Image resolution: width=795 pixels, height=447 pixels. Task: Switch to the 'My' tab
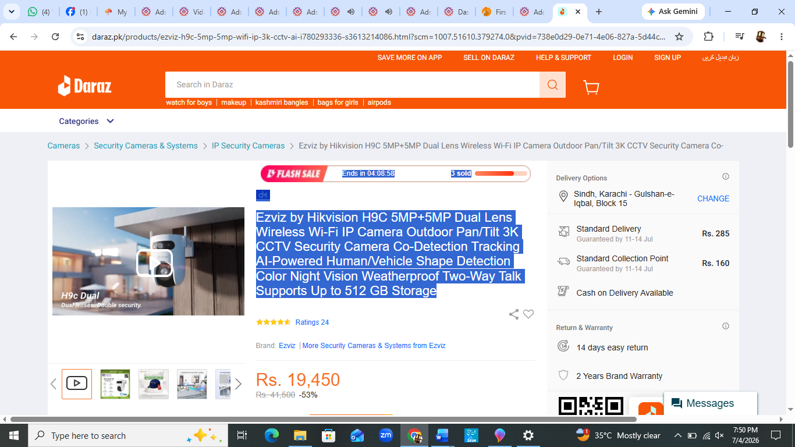click(115, 12)
